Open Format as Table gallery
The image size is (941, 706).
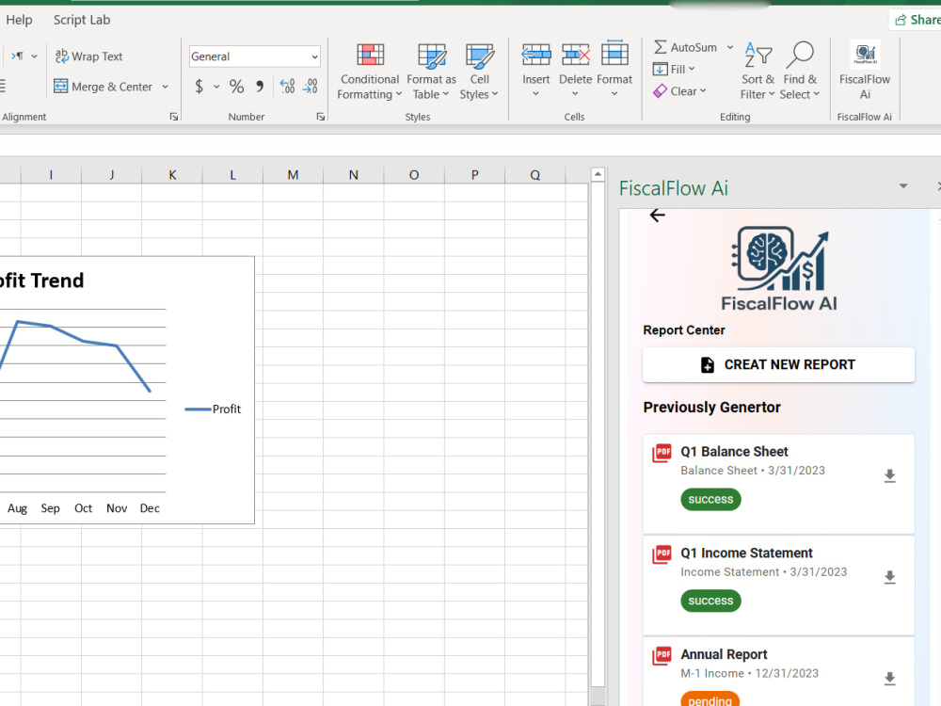pyautogui.click(x=431, y=72)
